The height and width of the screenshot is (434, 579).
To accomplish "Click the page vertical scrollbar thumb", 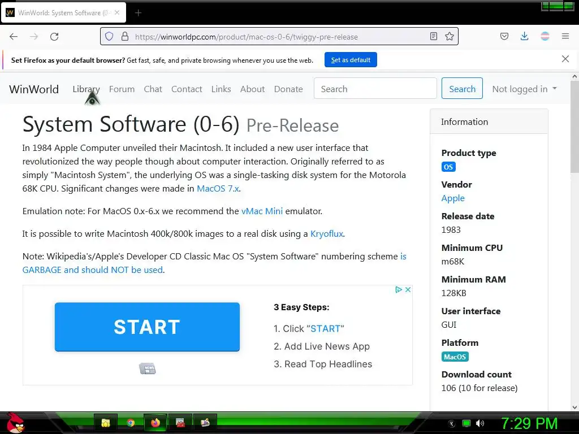I will click(574, 127).
